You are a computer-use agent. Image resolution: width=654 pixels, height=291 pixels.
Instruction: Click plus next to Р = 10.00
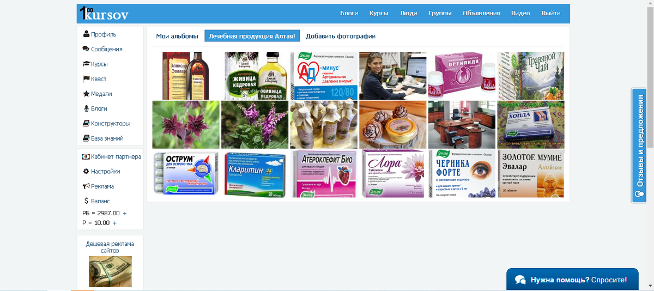(x=114, y=223)
